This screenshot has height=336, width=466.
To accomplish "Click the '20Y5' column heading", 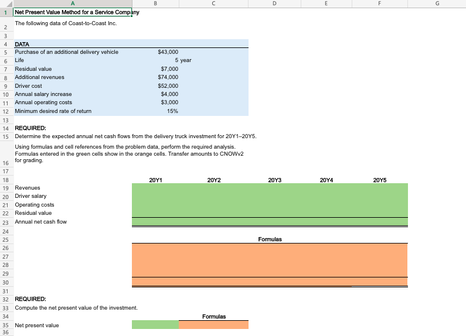I will 380,180.
